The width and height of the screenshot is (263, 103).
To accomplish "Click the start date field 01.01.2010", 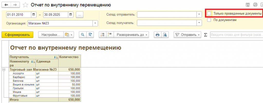I will point(18,15).
